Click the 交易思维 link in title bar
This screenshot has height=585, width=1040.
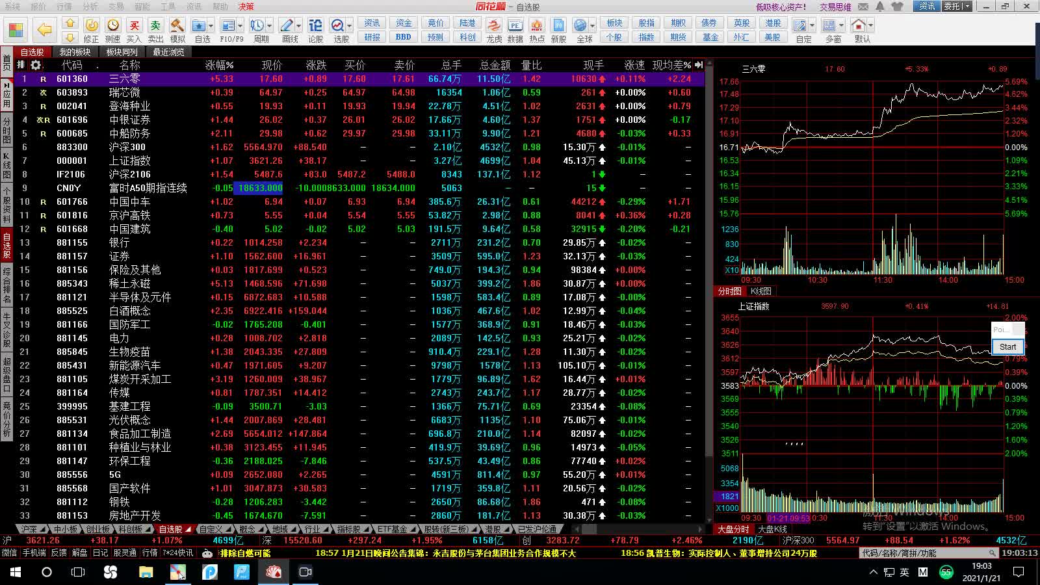point(835,6)
